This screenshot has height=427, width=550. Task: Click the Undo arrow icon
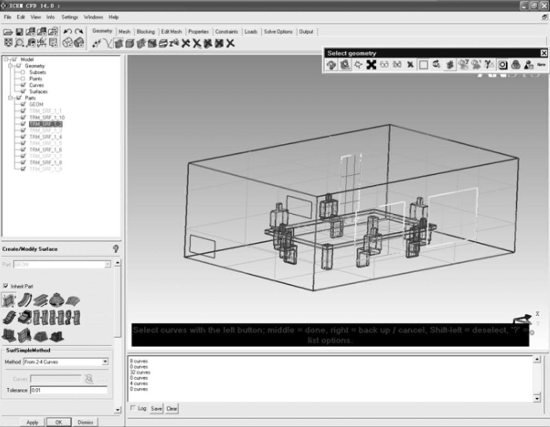(67, 32)
